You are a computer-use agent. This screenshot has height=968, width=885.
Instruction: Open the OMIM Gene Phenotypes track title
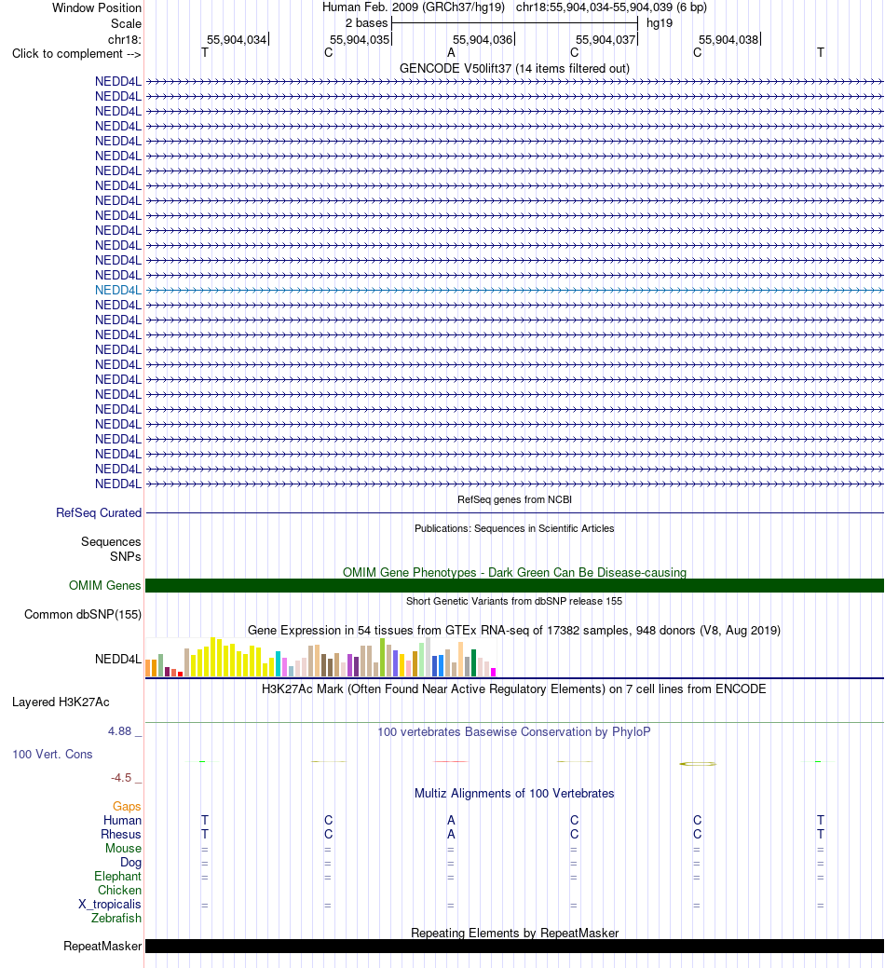pyautogui.click(x=514, y=572)
